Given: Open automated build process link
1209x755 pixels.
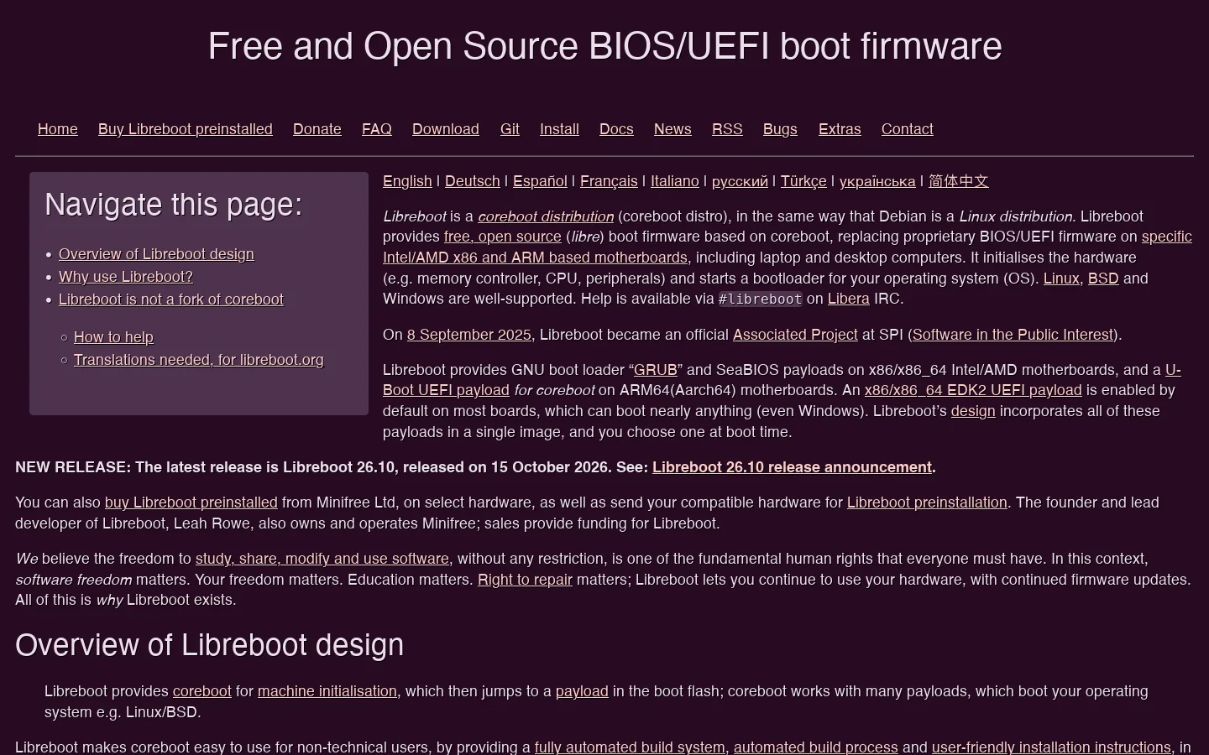Looking at the screenshot, I should [x=816, y=747].
